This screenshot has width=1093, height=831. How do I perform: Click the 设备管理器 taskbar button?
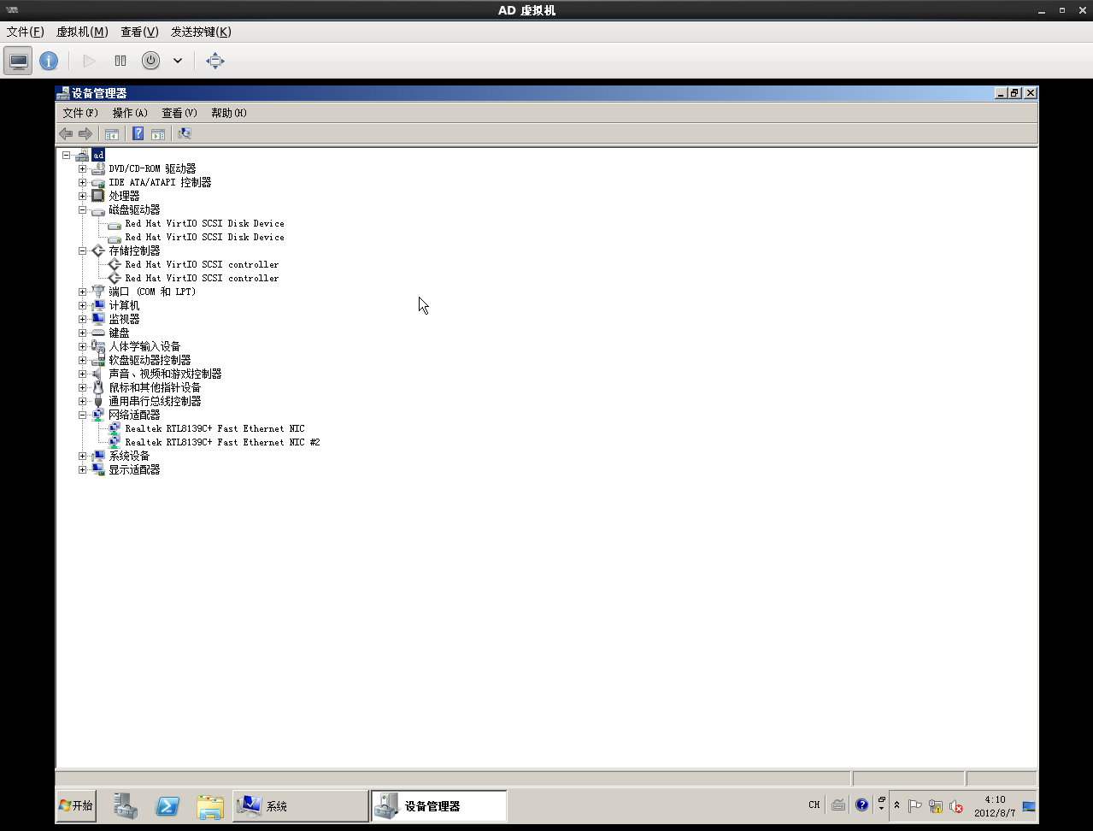tap(438, 805)
